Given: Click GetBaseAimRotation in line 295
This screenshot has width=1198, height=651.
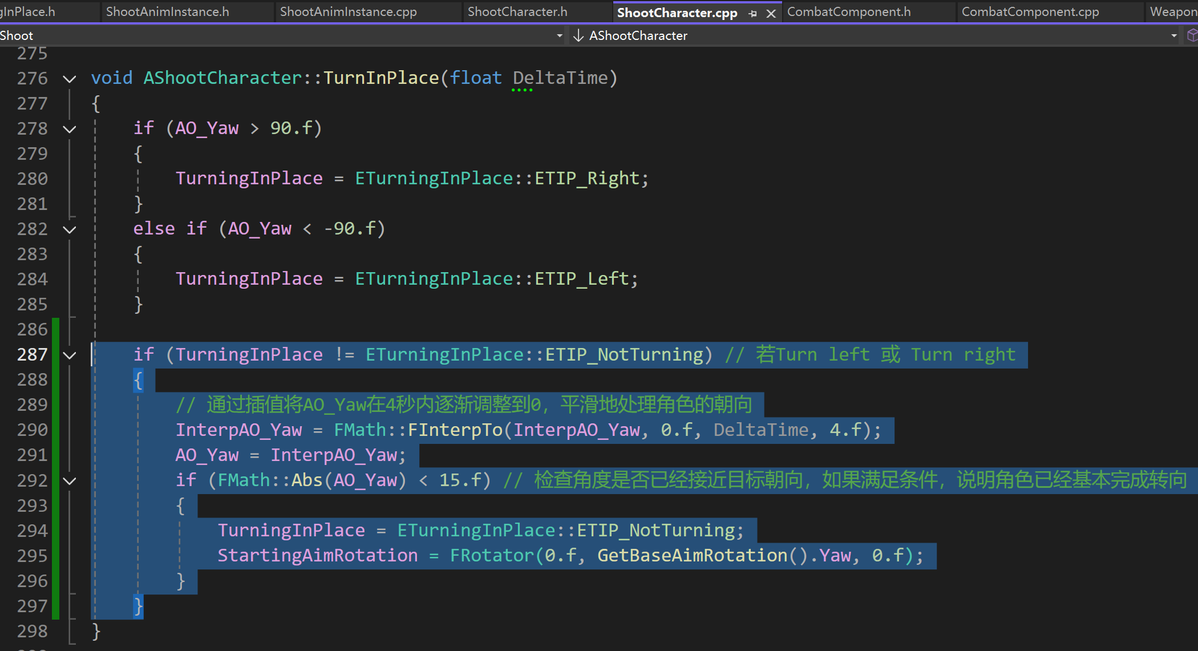Looking at the screenshot, I should (x=691, y=555).
